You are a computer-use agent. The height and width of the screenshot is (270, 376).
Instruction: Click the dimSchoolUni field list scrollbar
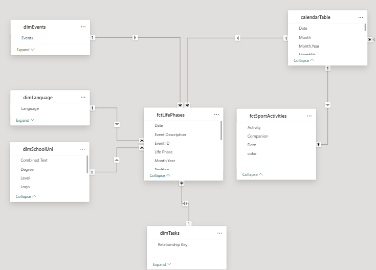pyautogui.click(x=87, y=164)
